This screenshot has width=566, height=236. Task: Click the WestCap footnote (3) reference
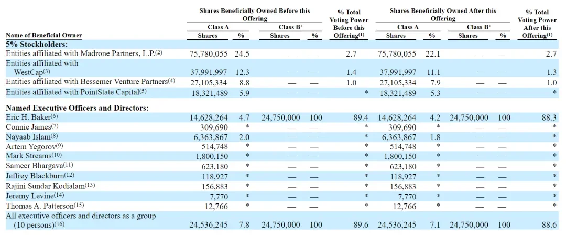pyautogui.click(x=47, y=72)
